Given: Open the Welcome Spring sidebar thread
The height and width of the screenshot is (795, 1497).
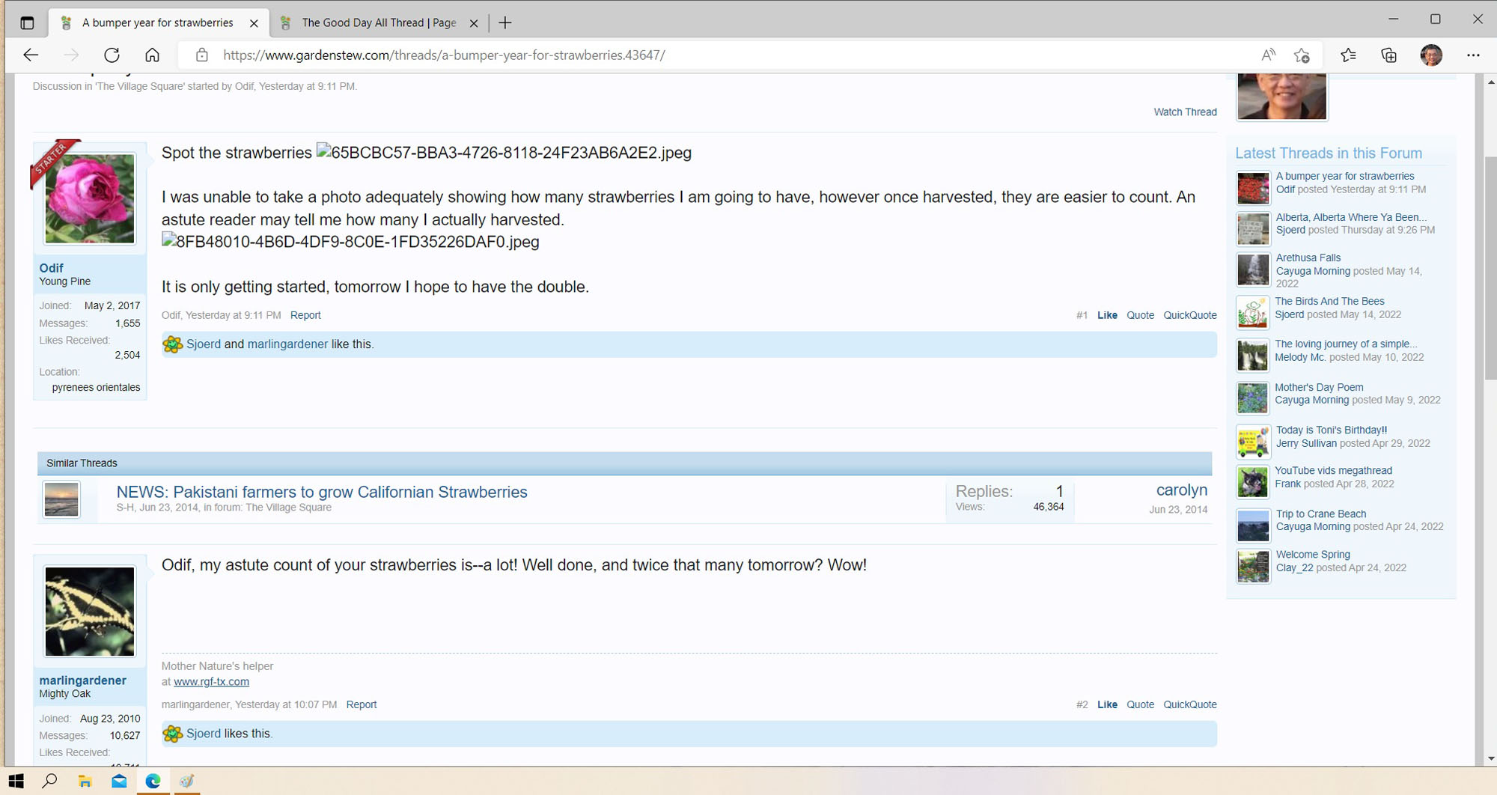Looking at the screenshot, I should (x=1313, y=554).
